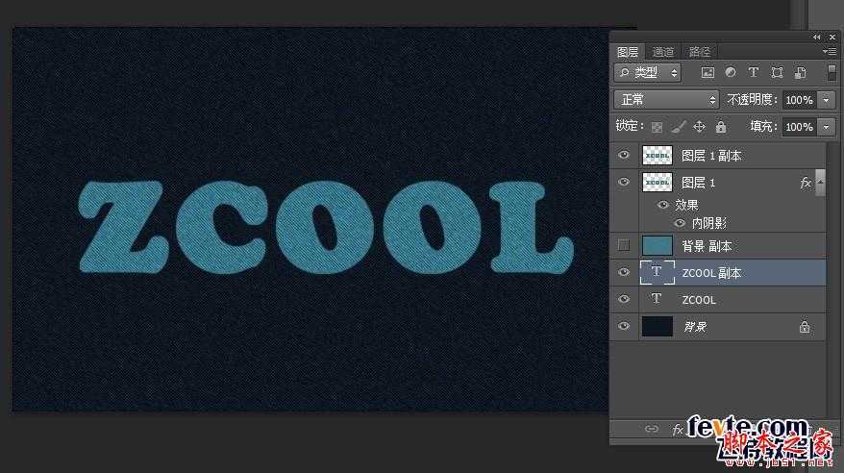Click the fx icon on 图层 1
844x473 pixels.
point(806,183)
